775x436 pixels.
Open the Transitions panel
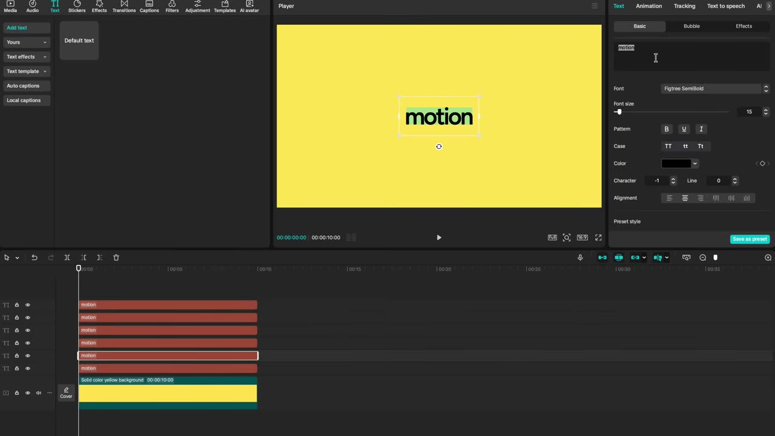124,7
